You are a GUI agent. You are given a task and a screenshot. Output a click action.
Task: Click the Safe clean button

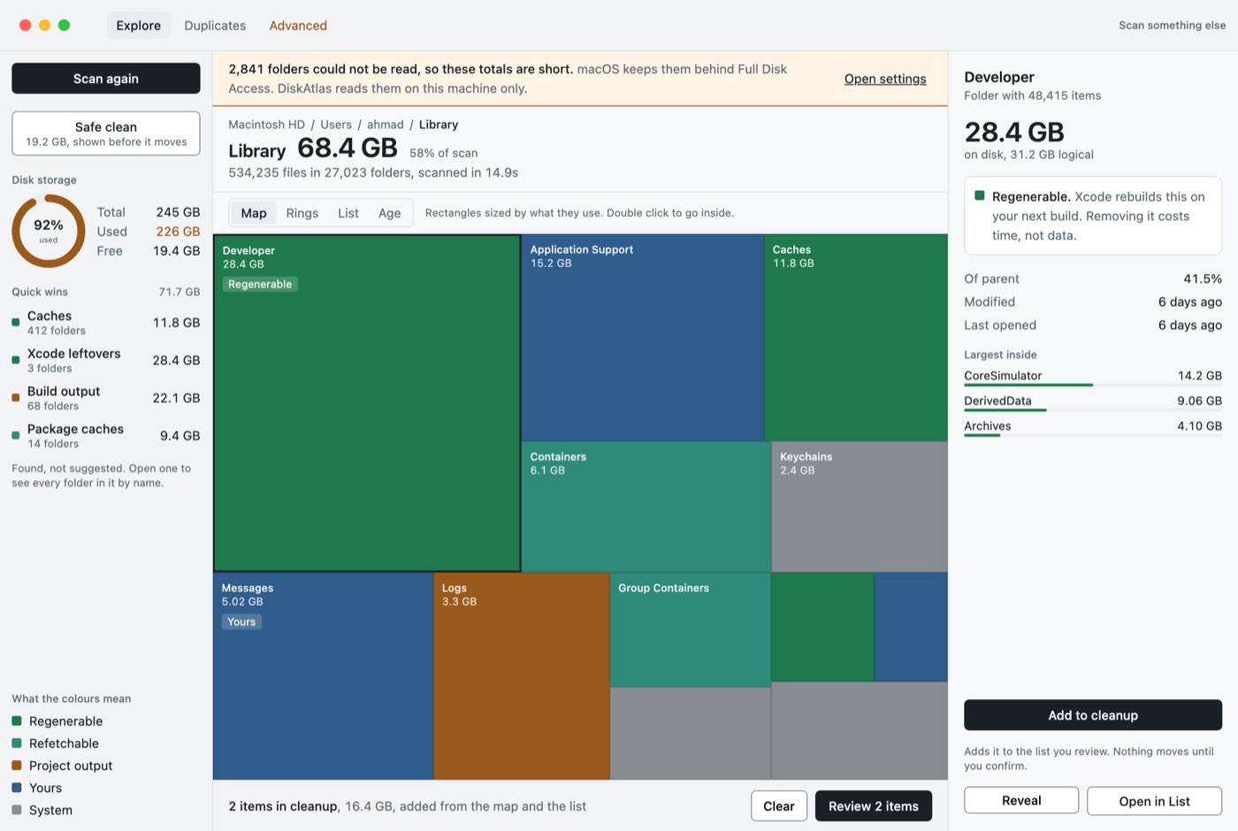(106, 133)
